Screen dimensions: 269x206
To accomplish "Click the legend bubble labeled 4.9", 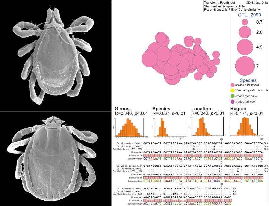I will pyautogui.click(x=245, y=47).
